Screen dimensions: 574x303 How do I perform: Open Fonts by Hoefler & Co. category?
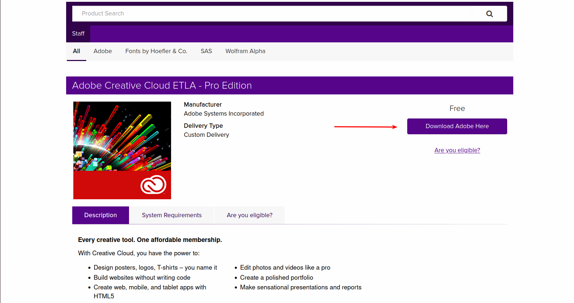click(x=156, y=51)
